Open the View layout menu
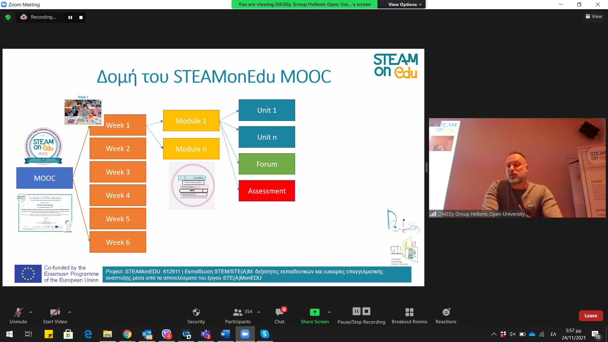 point(594,16)
